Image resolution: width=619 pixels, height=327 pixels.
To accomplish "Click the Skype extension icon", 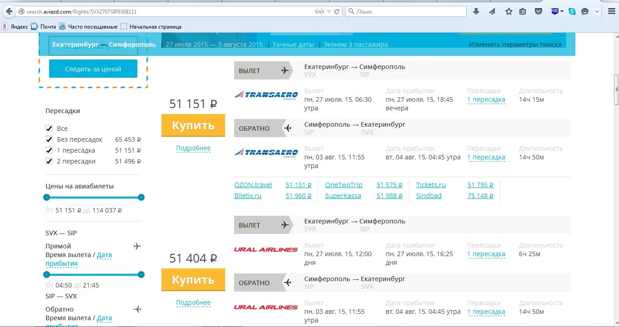I will click(x=572, y=11).
